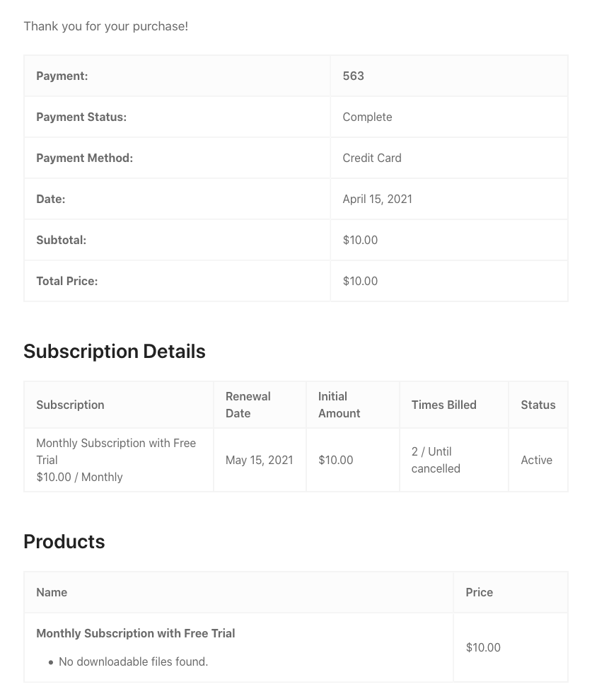Click the Total Price amount value
Viewport: 592px width, 694px height.
pyautogui.click(x=360, y=281)
